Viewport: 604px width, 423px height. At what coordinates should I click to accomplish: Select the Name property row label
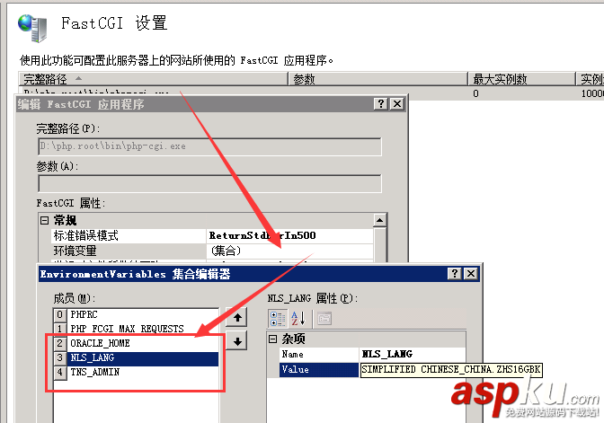(319, 354)
